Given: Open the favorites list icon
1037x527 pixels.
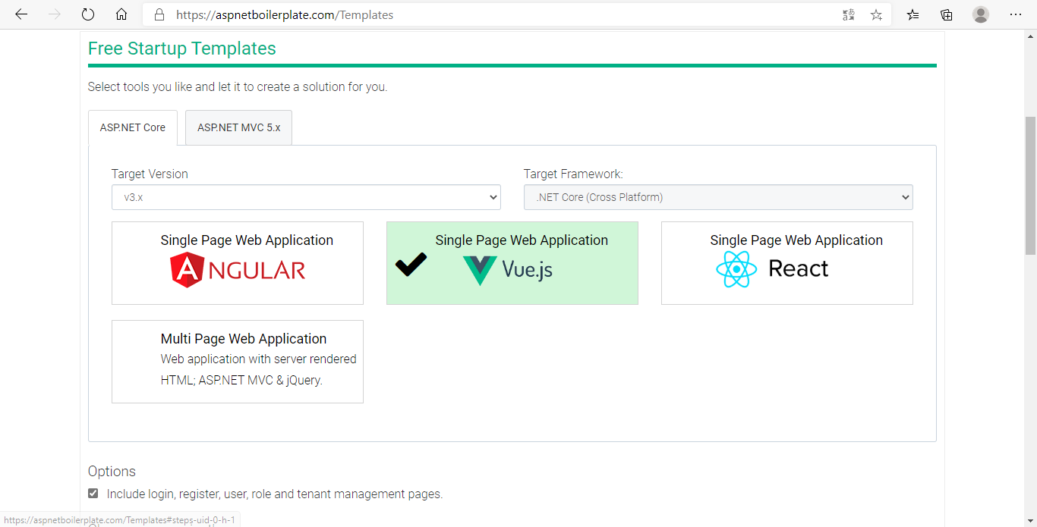Looking at the screenshot, I should [x=912, y=14].
